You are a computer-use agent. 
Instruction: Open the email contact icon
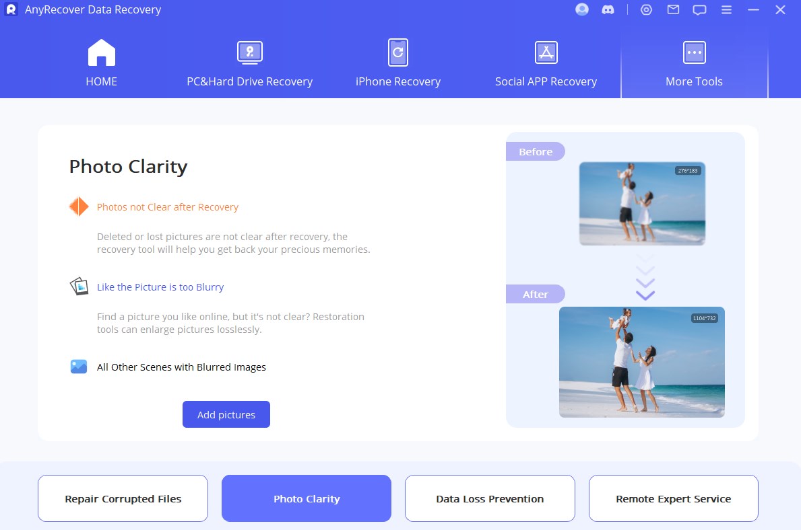[x=673, y=9]
